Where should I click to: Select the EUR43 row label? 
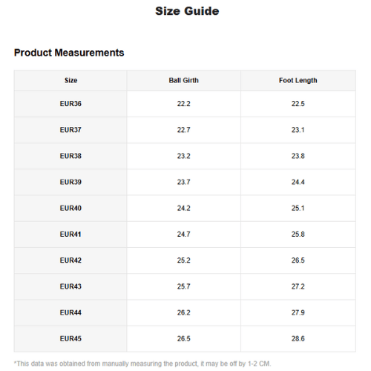point(70,286)
